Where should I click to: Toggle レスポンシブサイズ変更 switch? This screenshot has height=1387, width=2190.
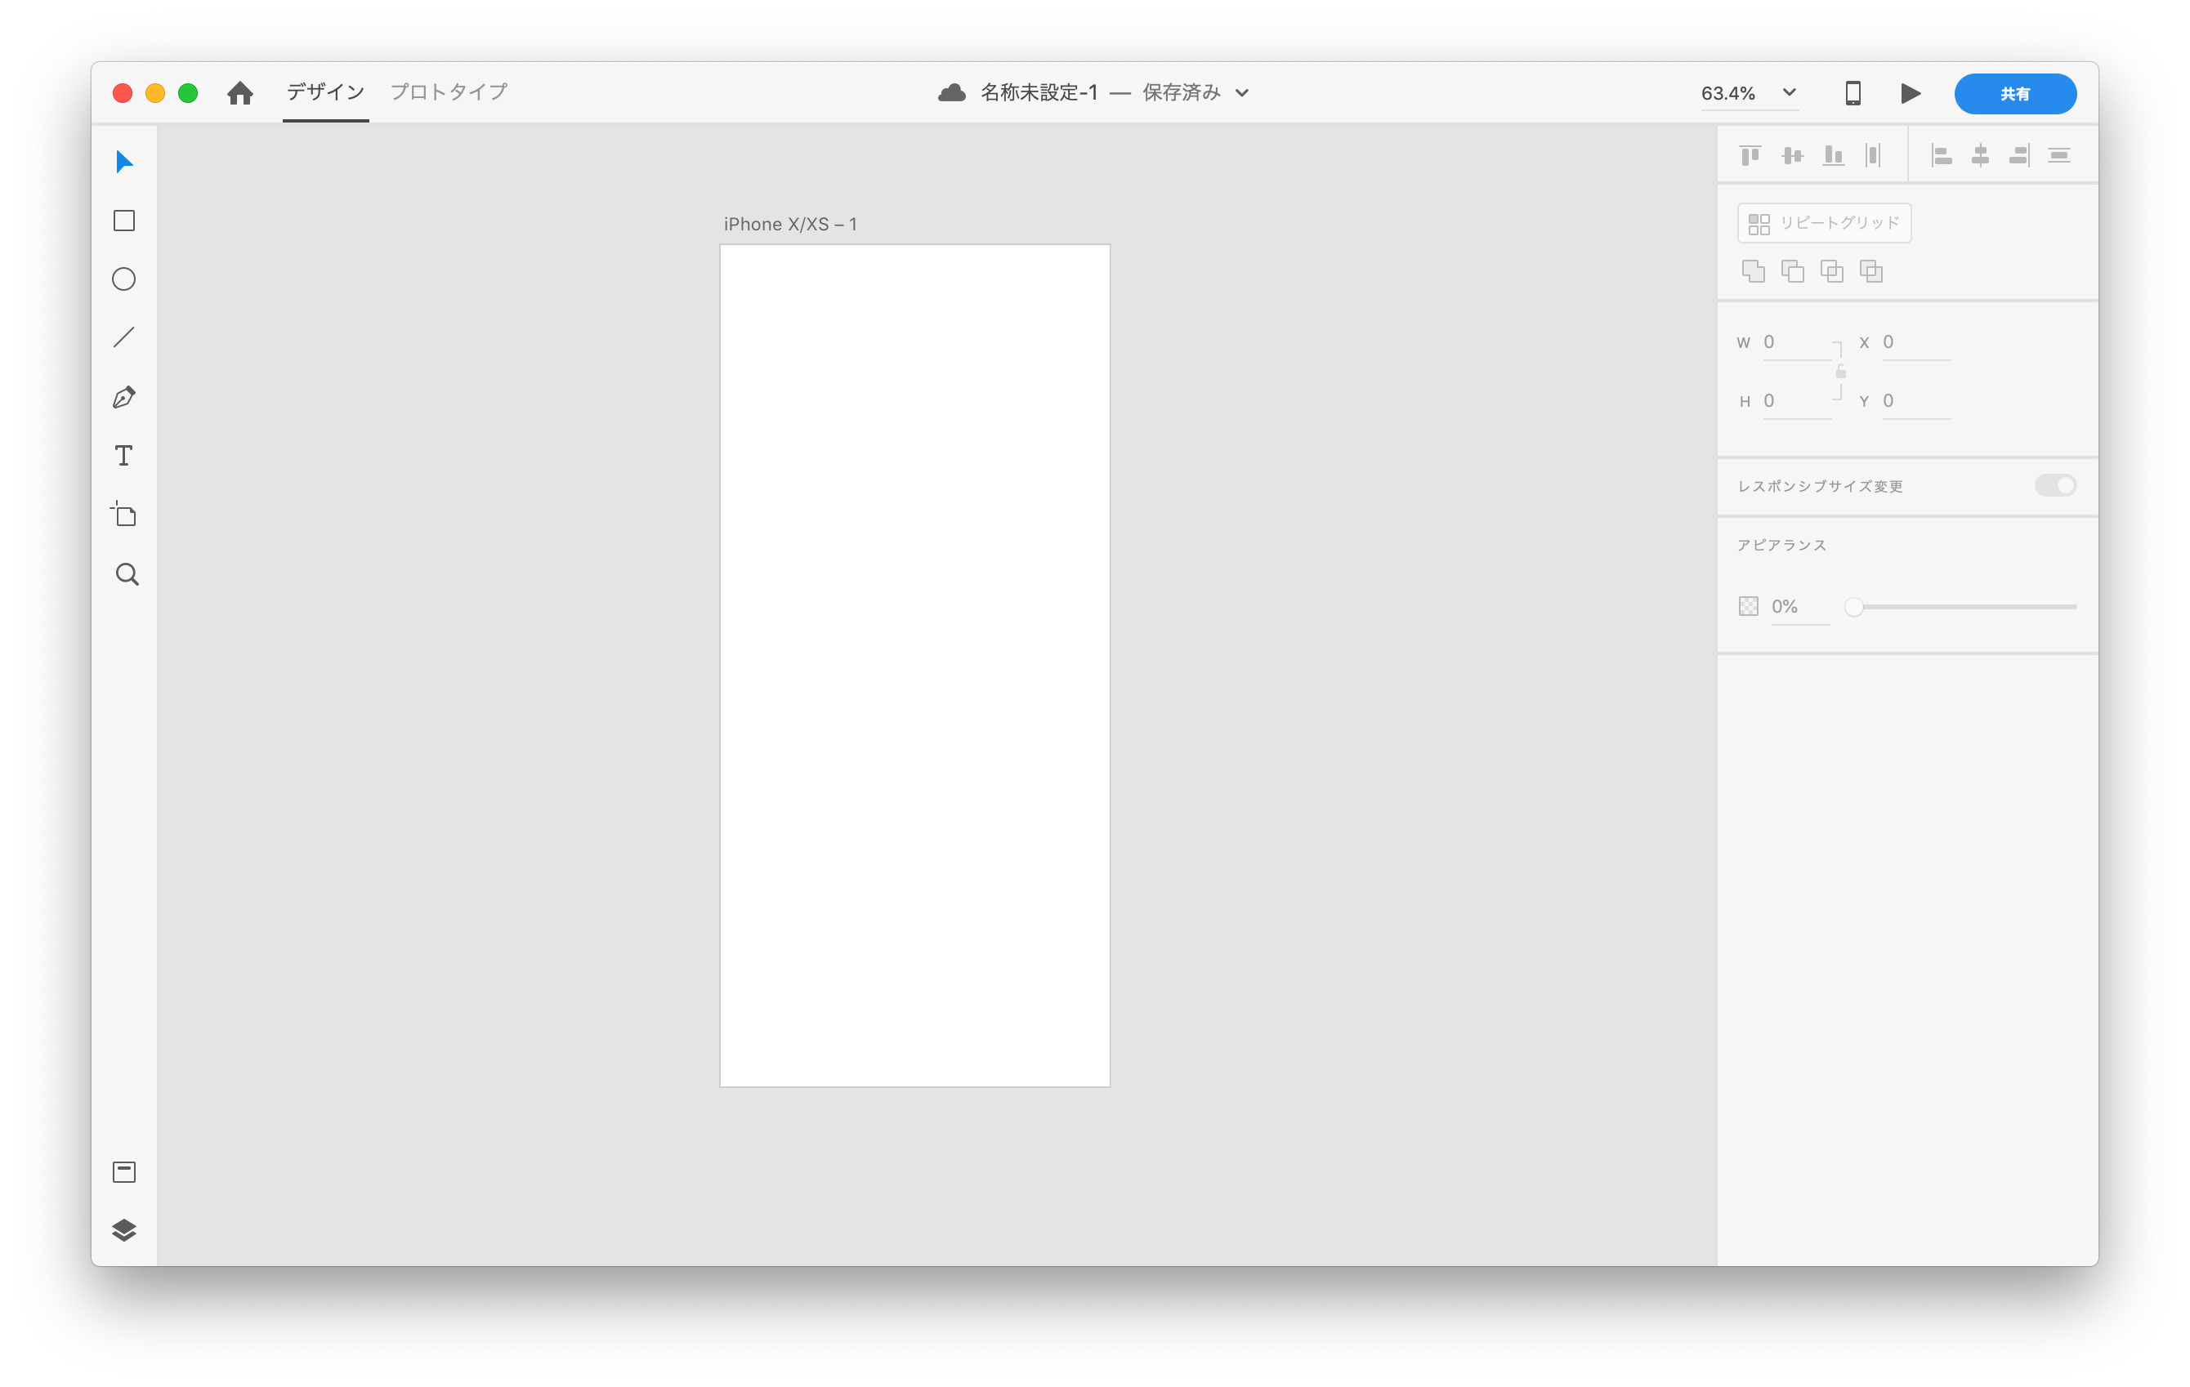click(2055, 485)
